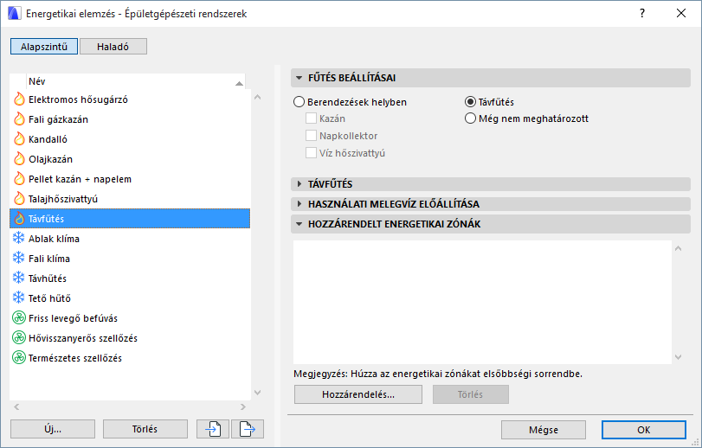Click the flame icon on the selected Távfűtés row
Viewport: 702px width, 448px height.
19,219
